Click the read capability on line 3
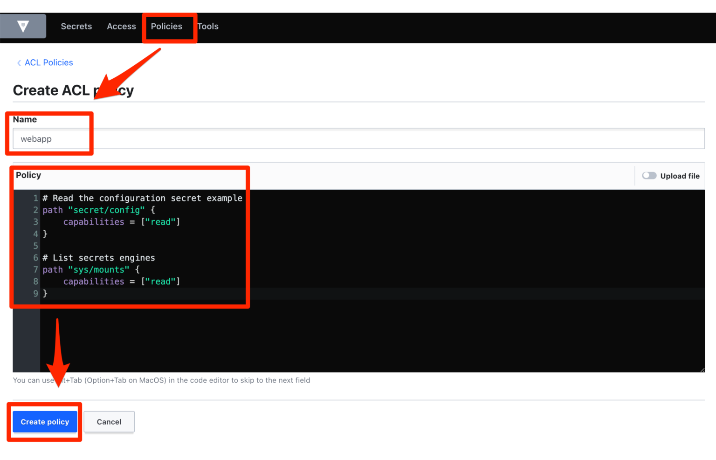This screenshot has height=460, width=716. tap(161, 222)
